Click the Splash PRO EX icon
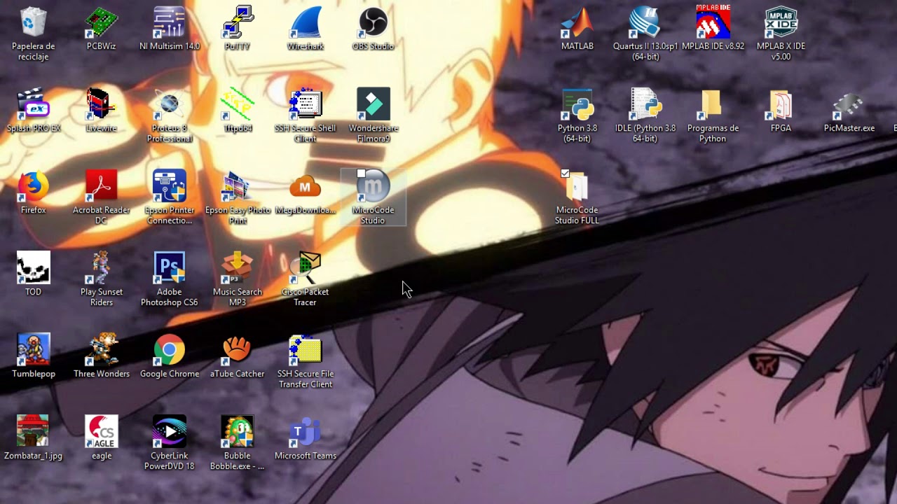Screen dimensions: 897x504 [x=33, y=104]
